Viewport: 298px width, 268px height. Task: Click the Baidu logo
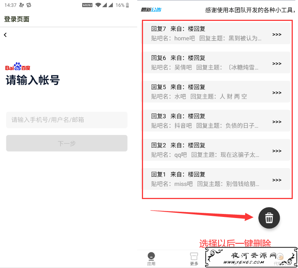point(18,66)
